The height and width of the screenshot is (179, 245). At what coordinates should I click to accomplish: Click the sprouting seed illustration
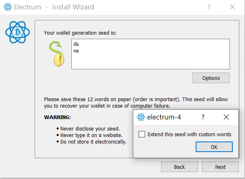57,54
